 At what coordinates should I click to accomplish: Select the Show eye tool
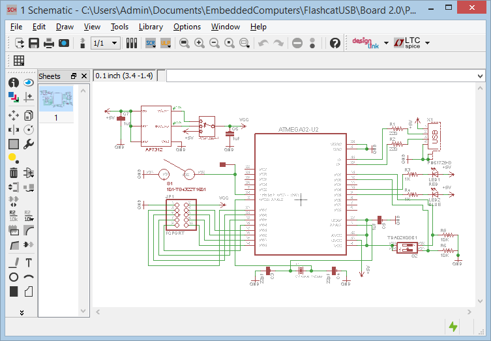point(29,82)
